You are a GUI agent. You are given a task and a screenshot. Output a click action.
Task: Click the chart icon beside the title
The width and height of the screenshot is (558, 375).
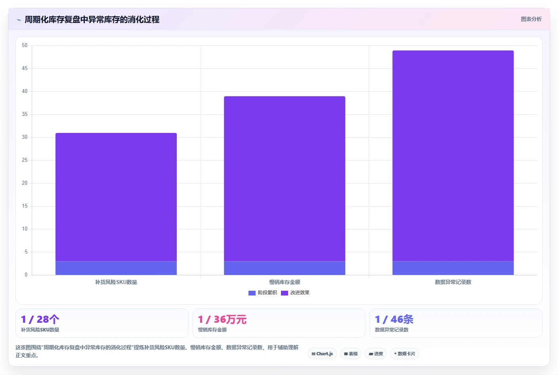click(19, 20)
